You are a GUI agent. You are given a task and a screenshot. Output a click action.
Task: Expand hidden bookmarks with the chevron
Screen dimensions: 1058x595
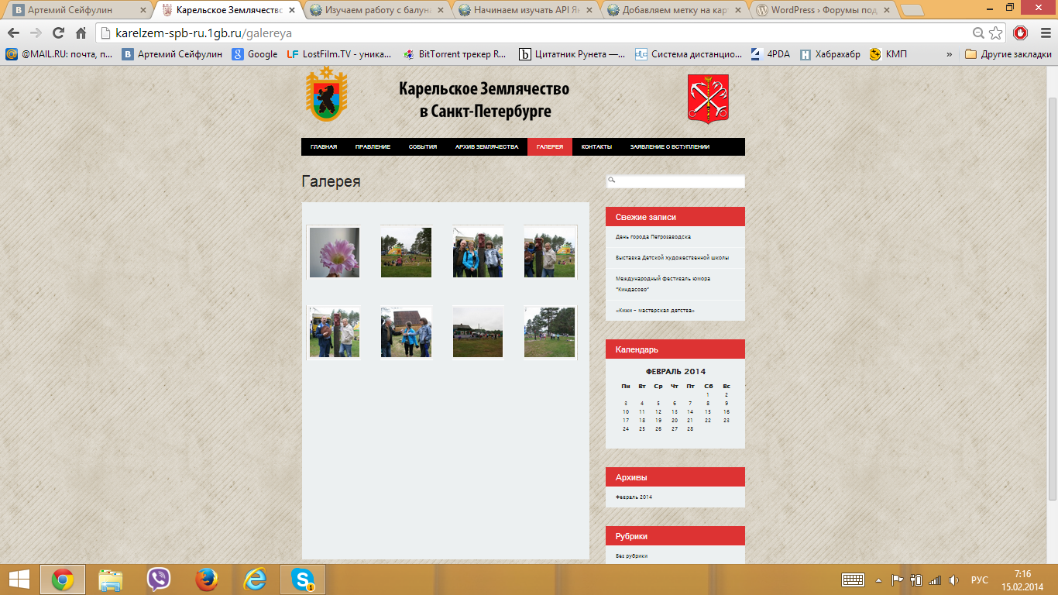point(950,54)
